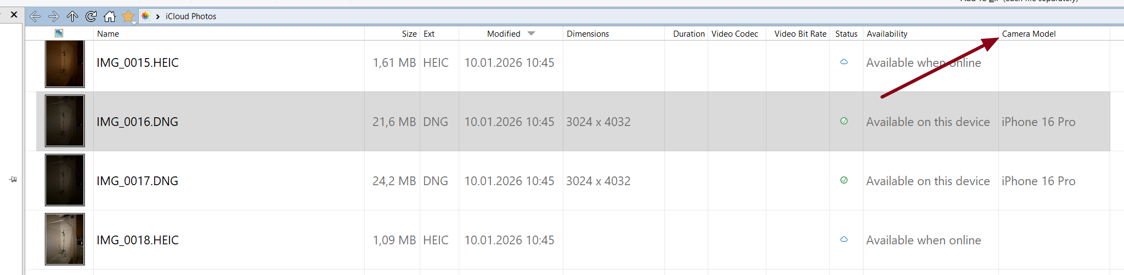This screenshot has height=275, width=1124.
Task: Click the pin icon on the left edge
Action: [13, 179]
